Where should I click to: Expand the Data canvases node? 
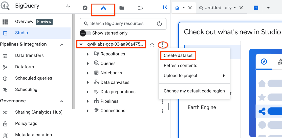point(88,82)
